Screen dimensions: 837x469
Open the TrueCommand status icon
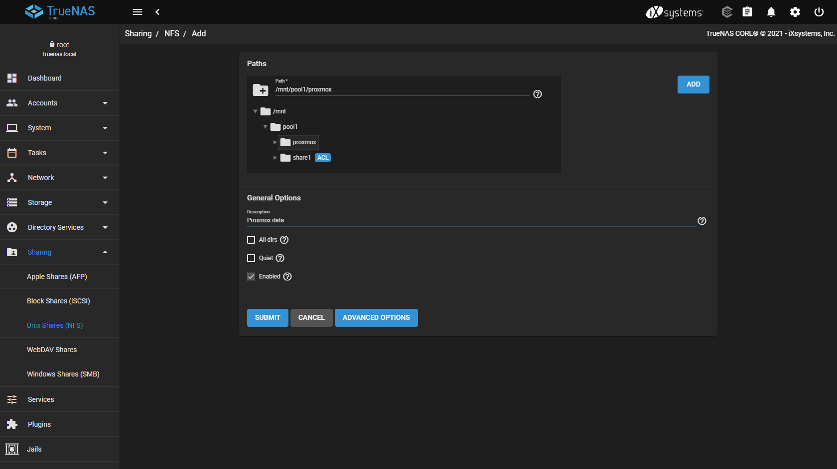click(727, 12)
